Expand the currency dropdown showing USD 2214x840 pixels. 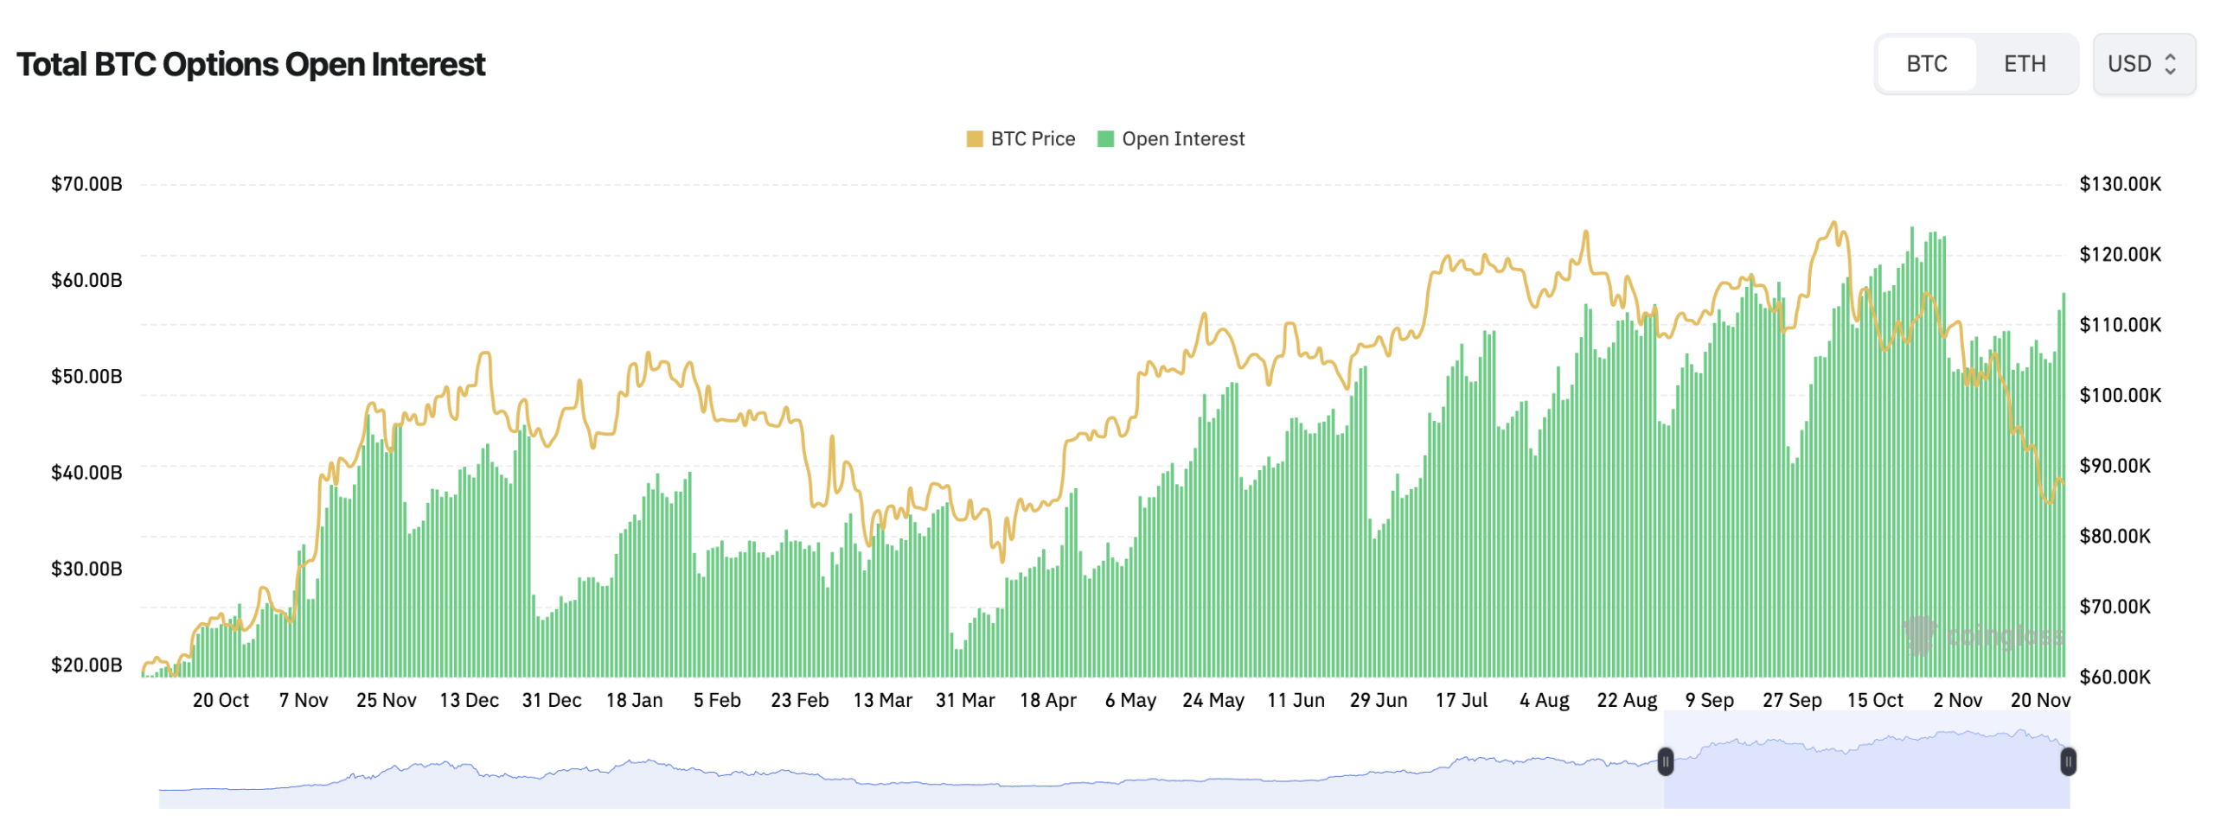pos(2143,63)
